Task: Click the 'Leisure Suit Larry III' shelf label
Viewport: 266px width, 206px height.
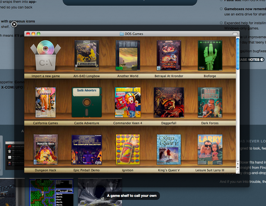Action: coord(210,170)
